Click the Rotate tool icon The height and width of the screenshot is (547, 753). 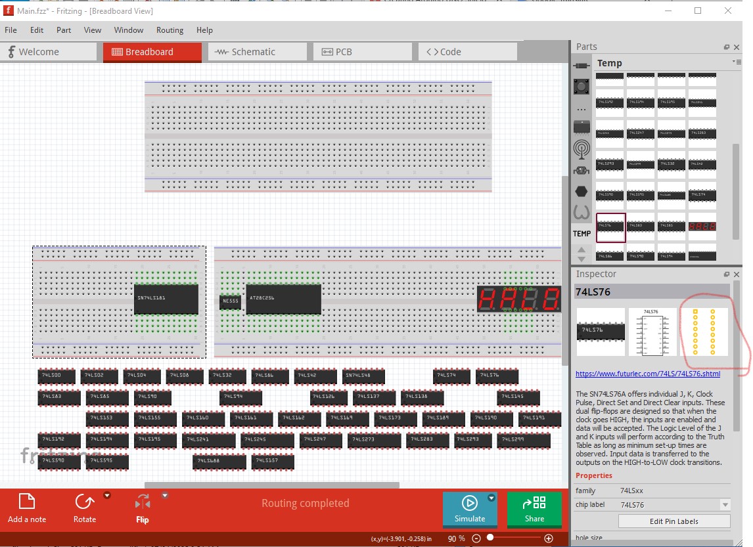coord(85,502)
